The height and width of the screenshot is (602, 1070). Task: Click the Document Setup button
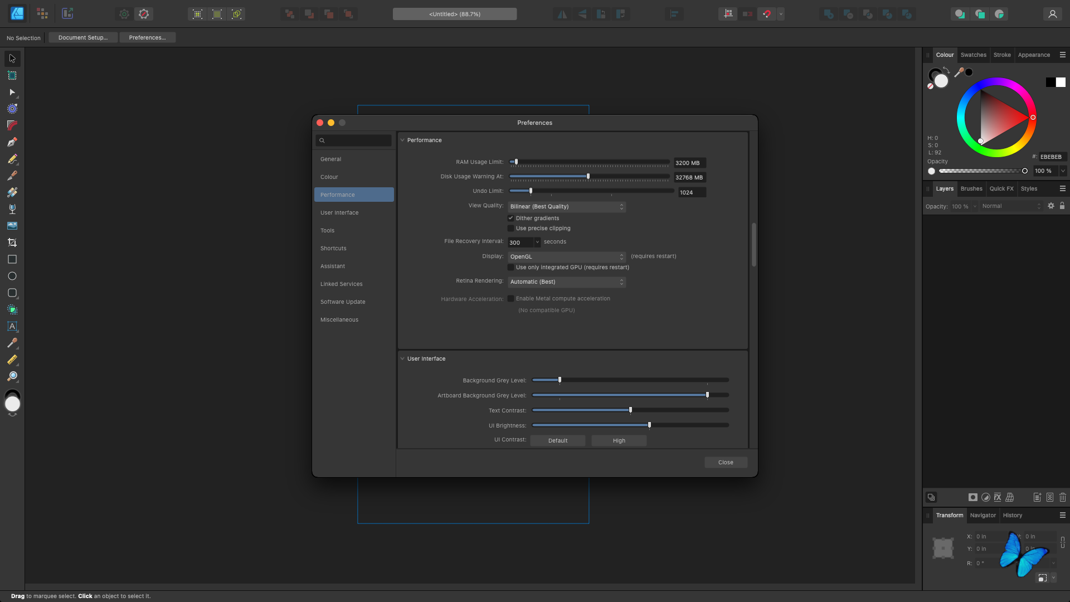coord(83,37)
